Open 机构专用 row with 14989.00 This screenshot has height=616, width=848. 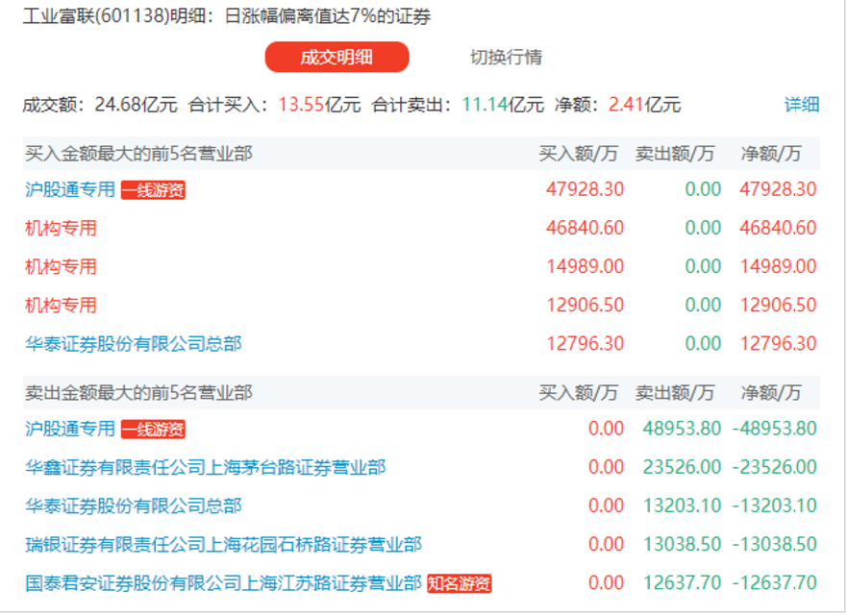click(x=61, y=266)
